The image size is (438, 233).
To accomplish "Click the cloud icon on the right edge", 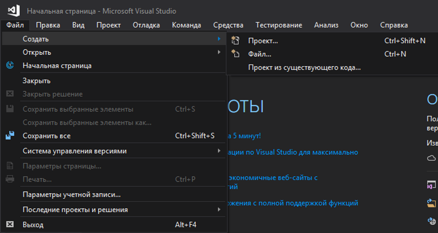I will (431, 158).
